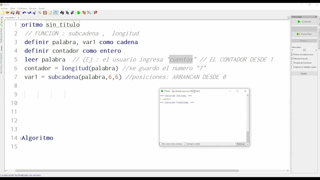The image size is (320, 180).
Task: Click 'sin_titulo' on code line 1
Action: click(63, 25)
